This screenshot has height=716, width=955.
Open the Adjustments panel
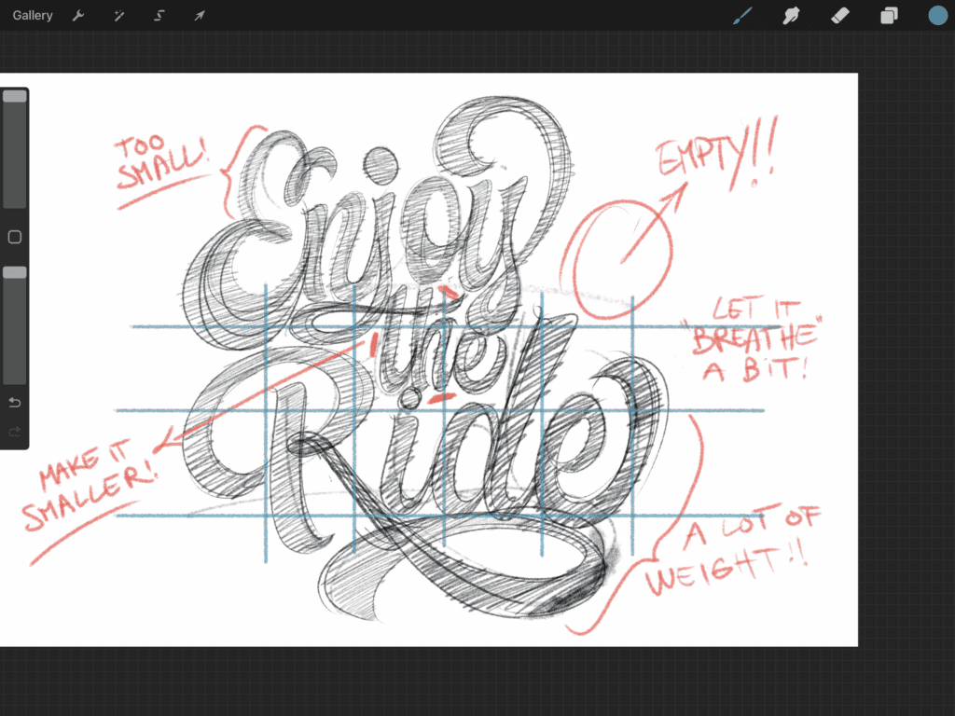click(x=118, y=15)
